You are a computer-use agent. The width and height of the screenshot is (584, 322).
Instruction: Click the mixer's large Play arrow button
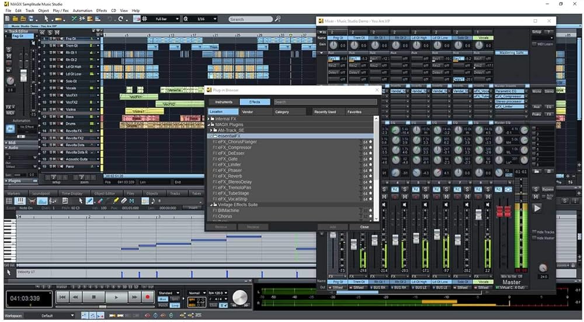[537, 208]
